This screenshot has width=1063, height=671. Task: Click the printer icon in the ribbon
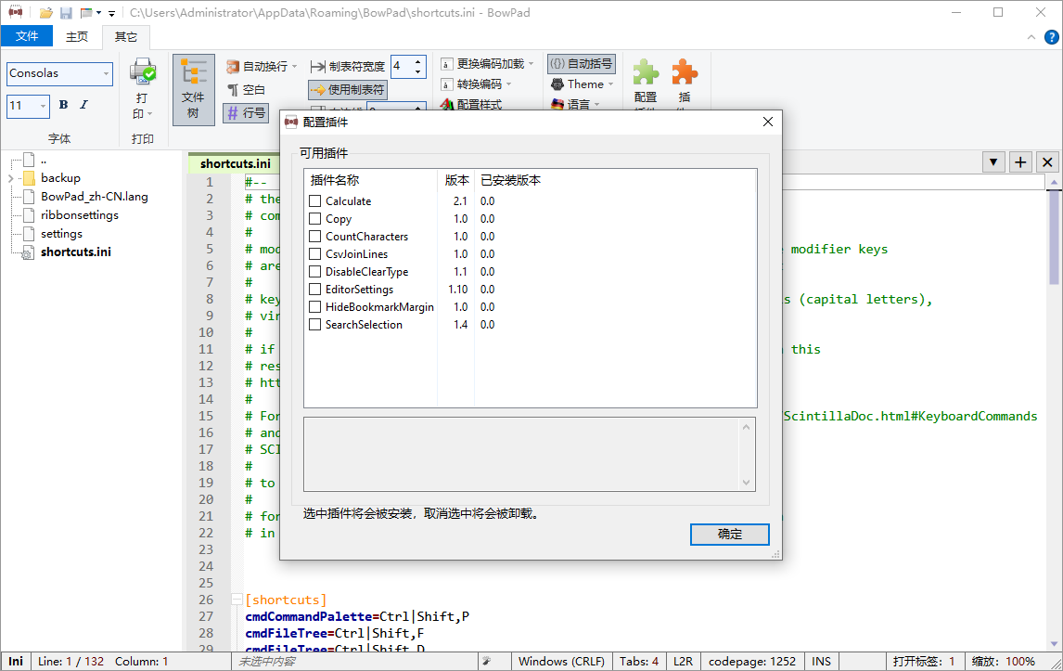[x=142, y=72]
